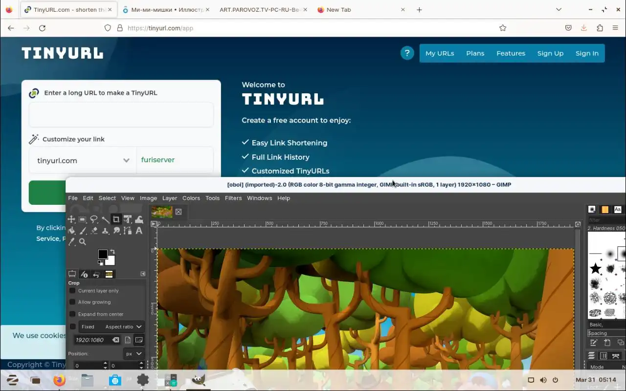Open the Images tab in toolbox dock
The width and height of the screenshot is (626, 391).
109,274
